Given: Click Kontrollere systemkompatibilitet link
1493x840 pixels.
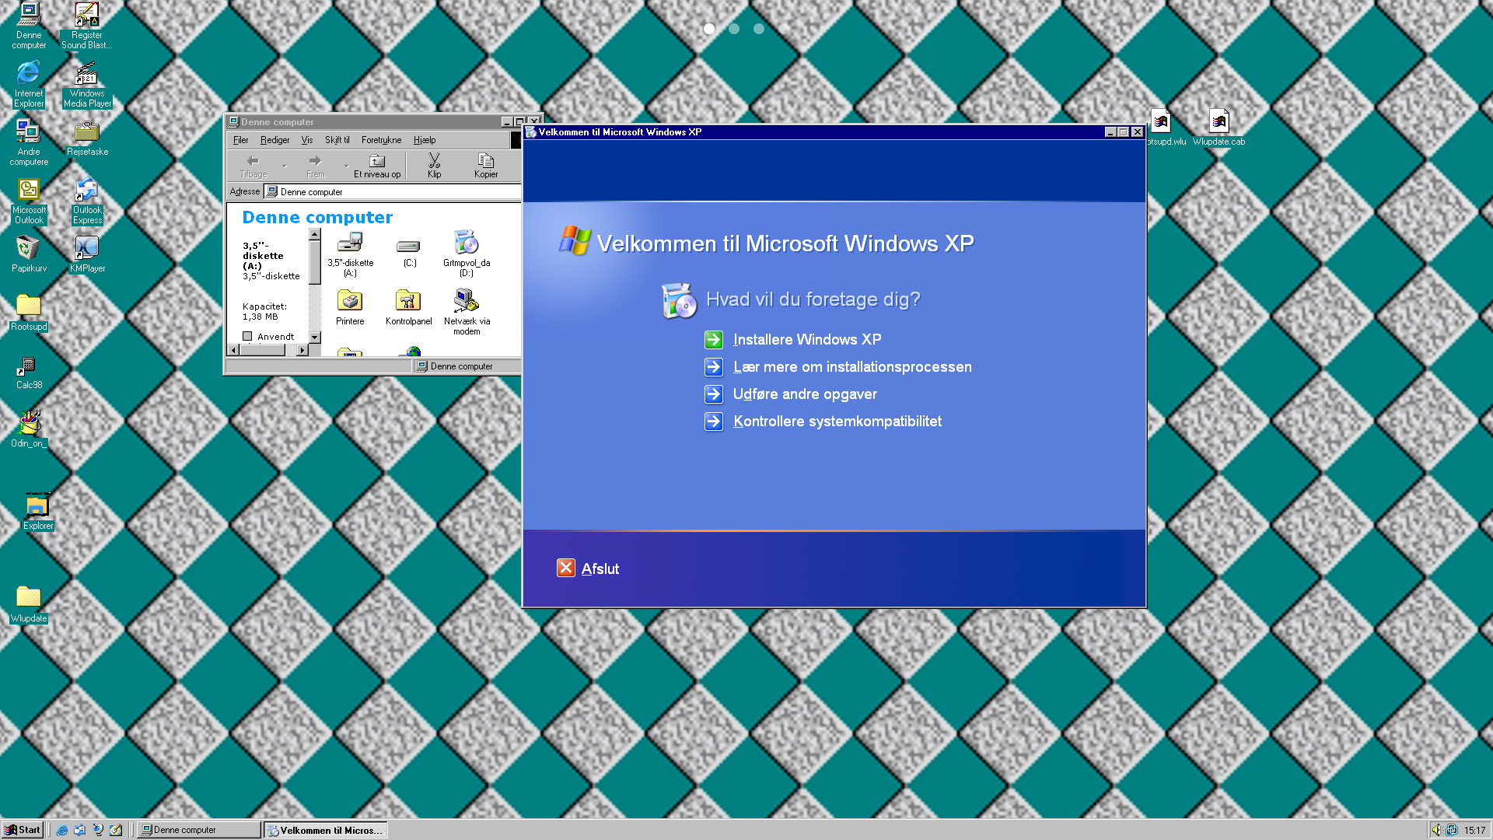Looking at the screenshot, I should pyautogui.click(x=837, y=422).
